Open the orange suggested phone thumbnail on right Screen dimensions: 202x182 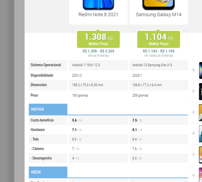[200, 113]
